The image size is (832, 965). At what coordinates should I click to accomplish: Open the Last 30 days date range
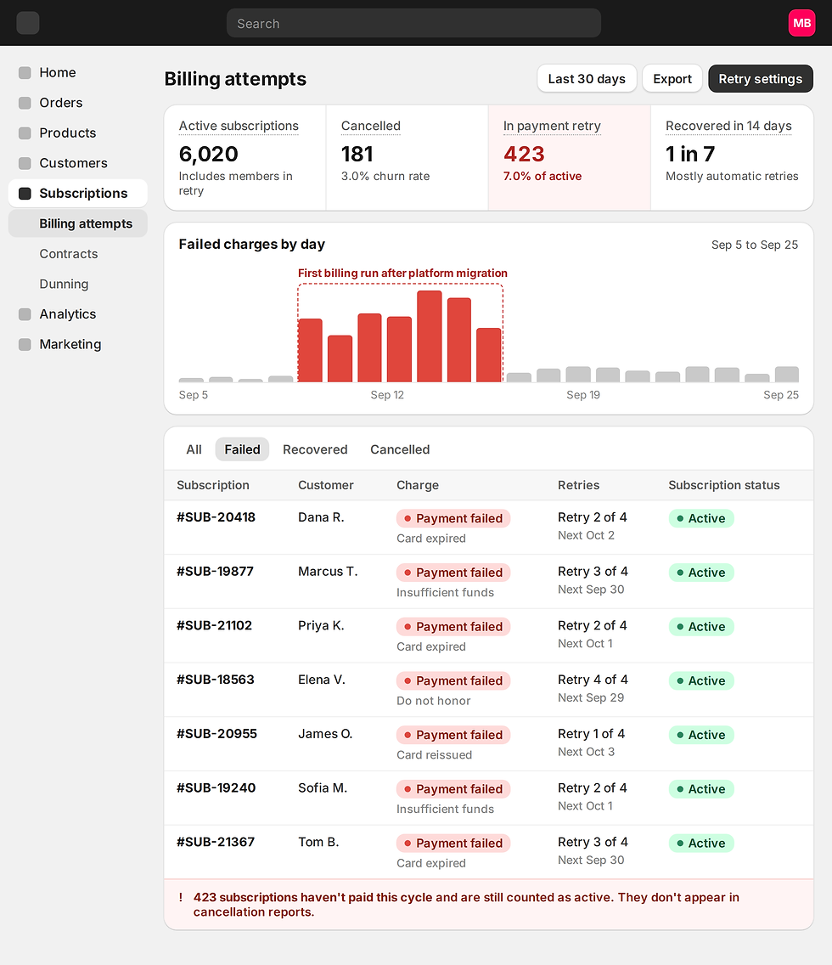point(587,79)
